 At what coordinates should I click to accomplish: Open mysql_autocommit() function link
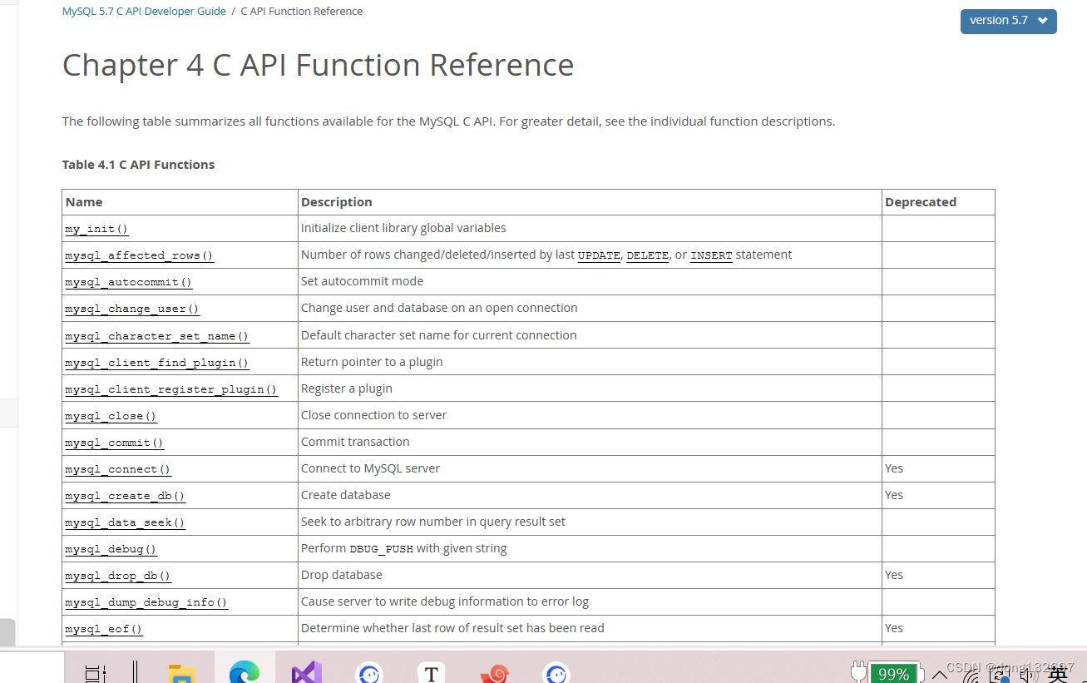[128, 282]
